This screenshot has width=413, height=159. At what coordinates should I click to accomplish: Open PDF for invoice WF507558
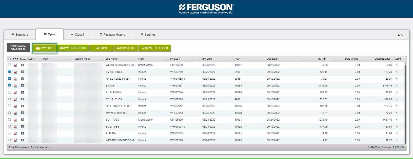[x=15, y=141]
